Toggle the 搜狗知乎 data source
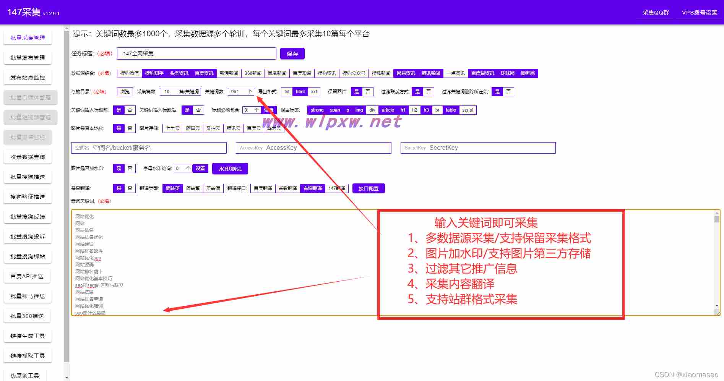Viewport: 724px width, 381px height. pos(154,73)
